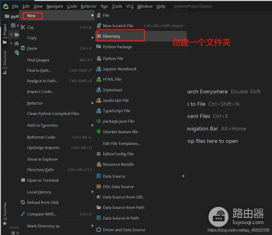The width and height of the screenshot is (272, 235).
Task: Click the Scratches and Consoles tree icon
Action: (x=17, y=52)
